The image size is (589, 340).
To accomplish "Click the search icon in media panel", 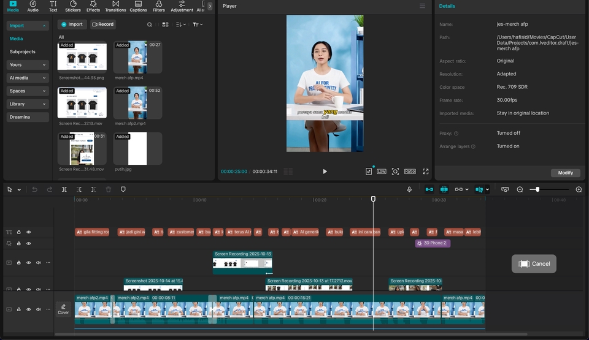I will (x=150, y=25).
